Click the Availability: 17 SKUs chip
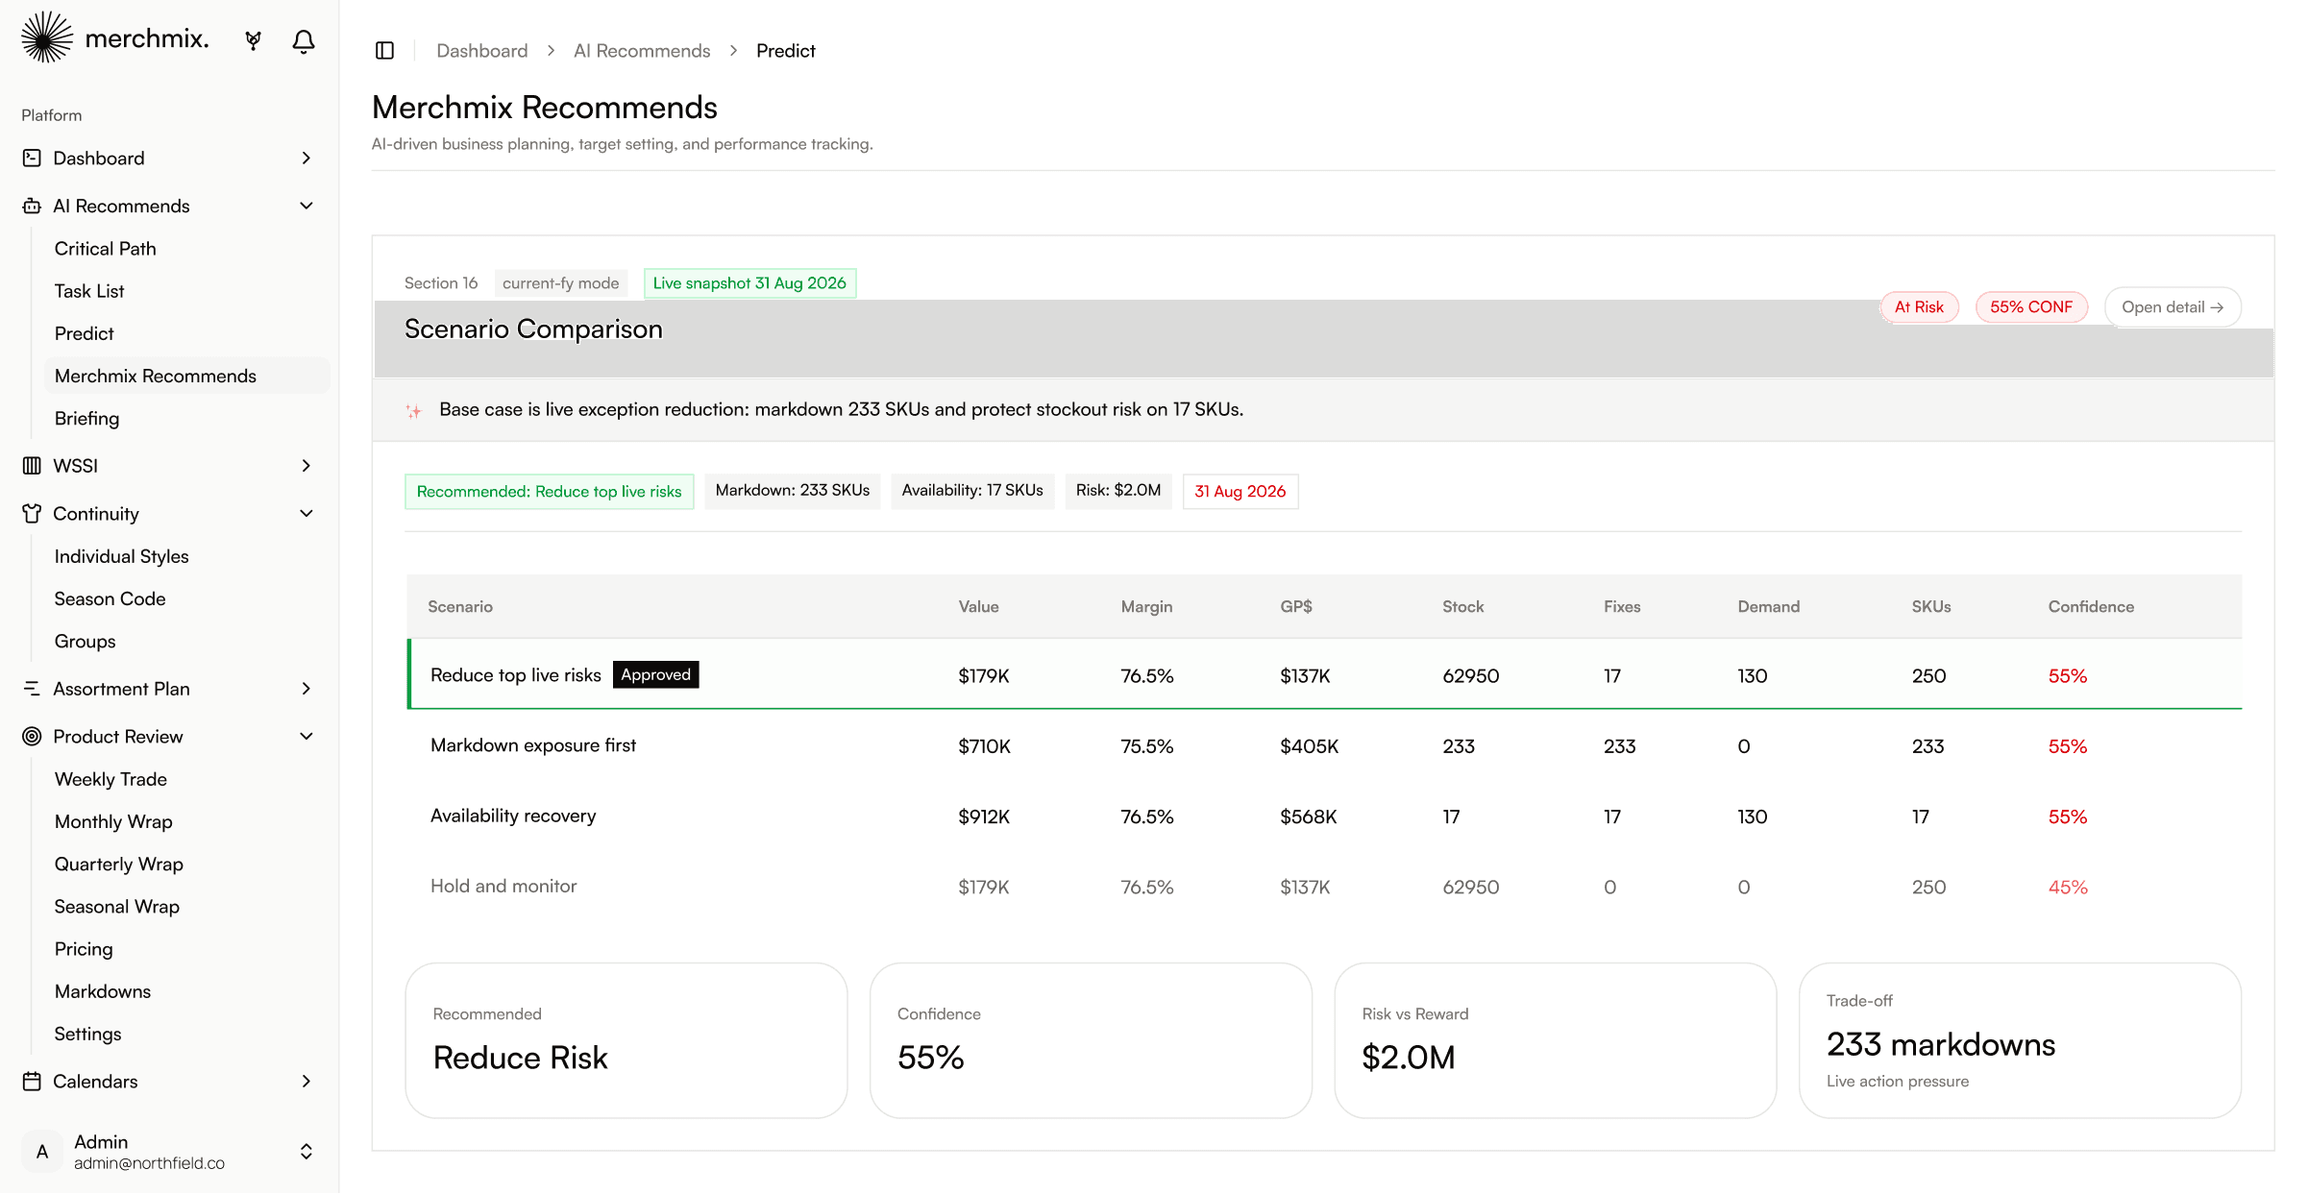This screenshot has height=1194, width=2308. (x=972, y=491)
